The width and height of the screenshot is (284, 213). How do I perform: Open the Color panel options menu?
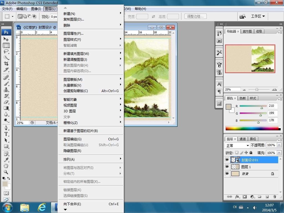280,99
